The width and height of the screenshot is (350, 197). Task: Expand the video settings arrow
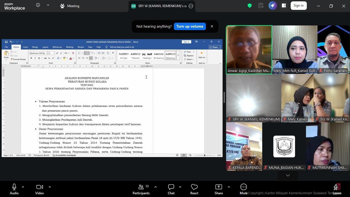pyautogui.click(x=50, y=187)
